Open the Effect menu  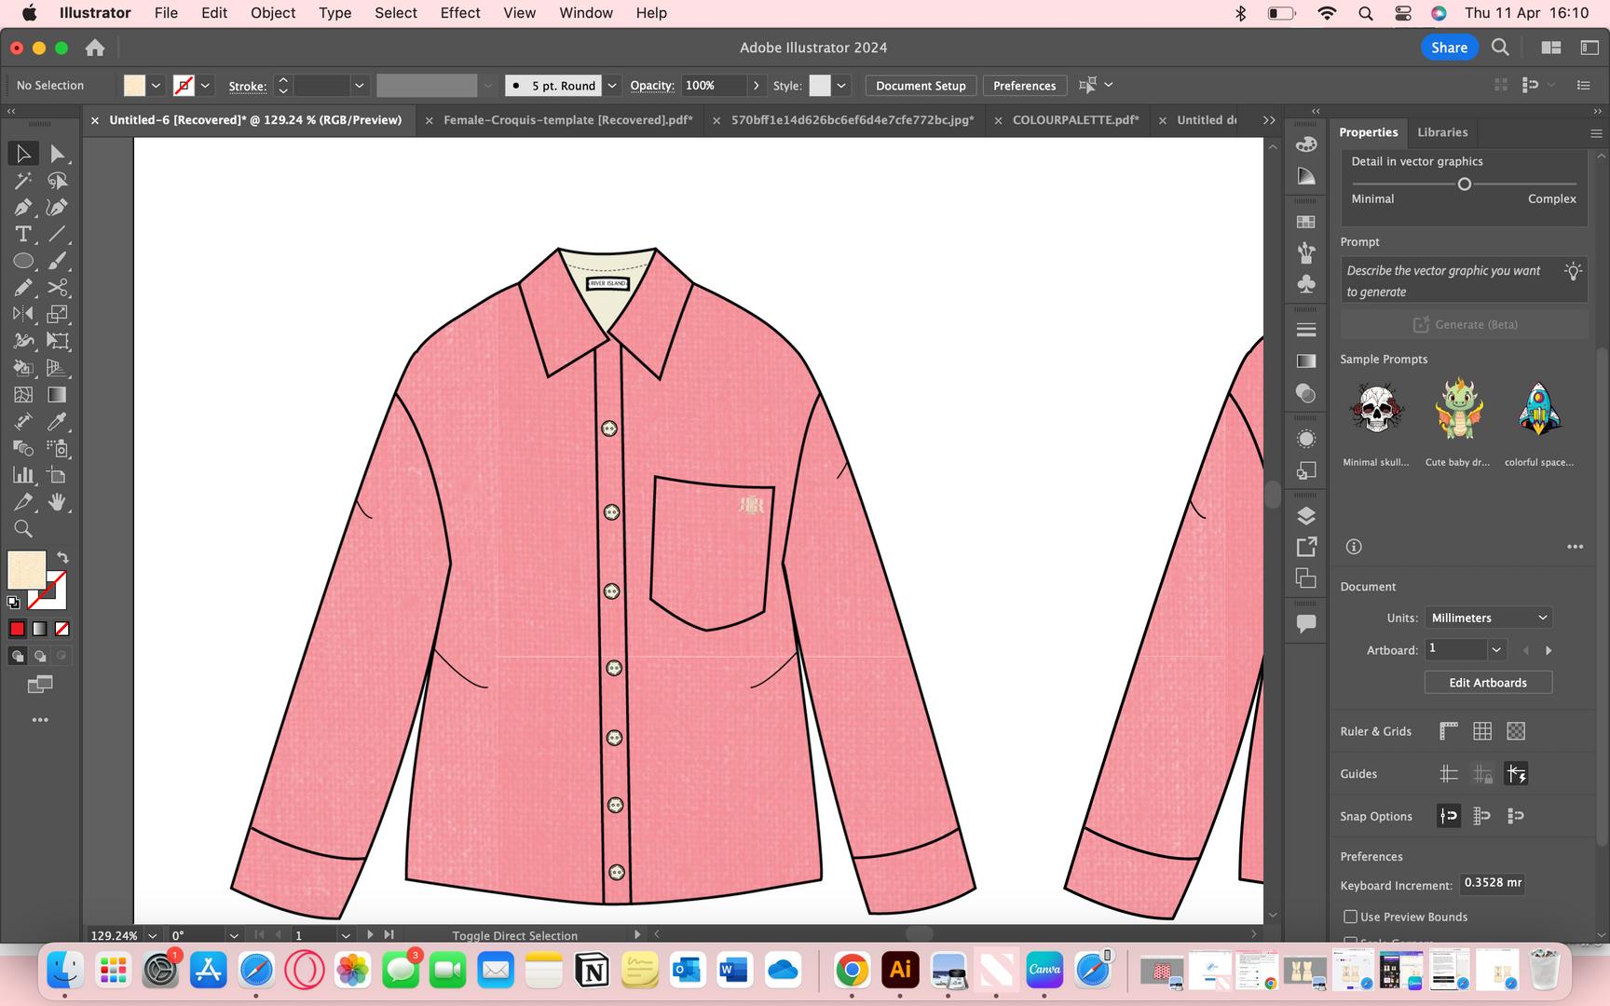460,13
